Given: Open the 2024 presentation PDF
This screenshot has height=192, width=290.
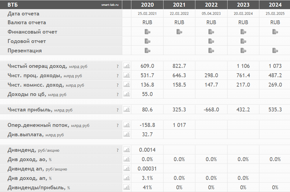Looking at the screenshot, I should tap(275, 51).
